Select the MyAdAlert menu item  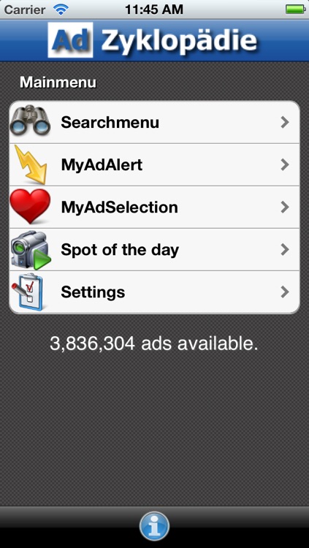point(154,164)
